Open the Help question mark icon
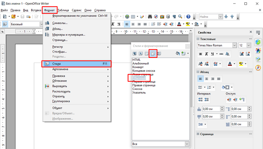The image size is (263, 149). tap(188, 17)
